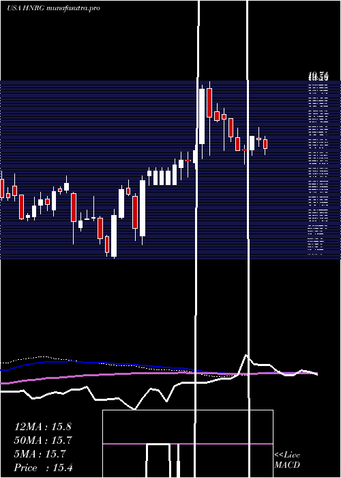Click the overlapping top price axis label

[318, 76]
